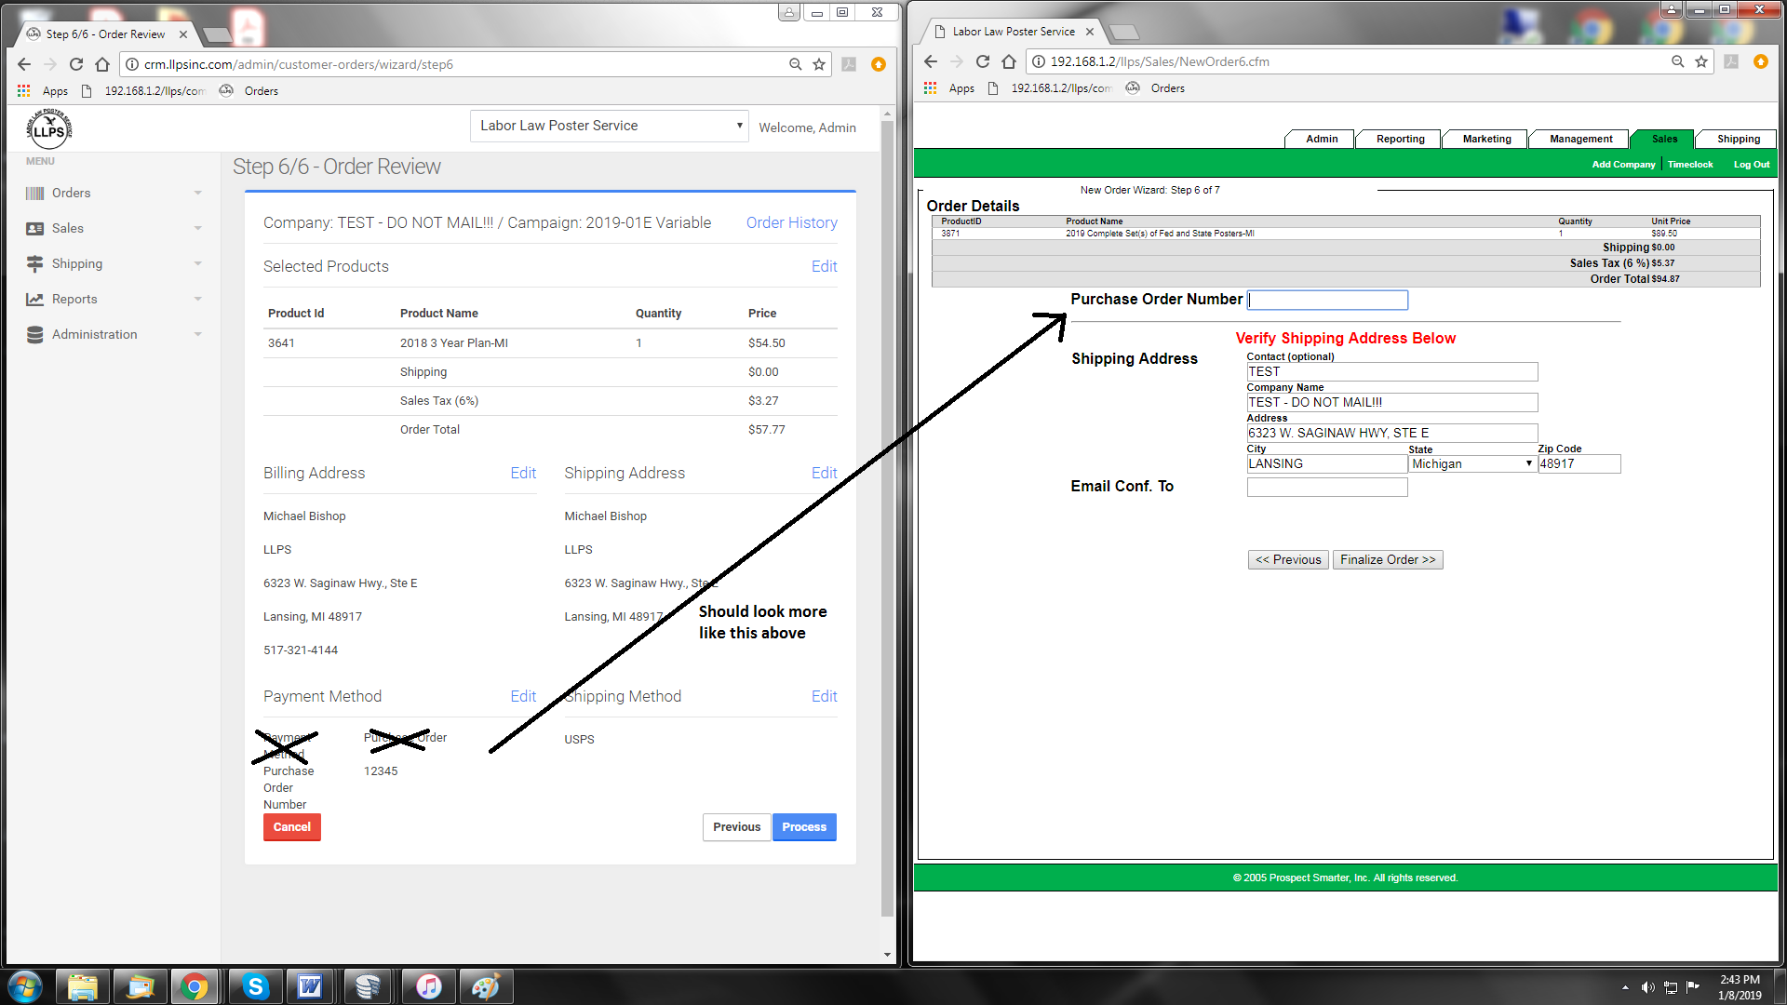Click the Purchase Order Number input field
The image size is (1787, 1005).
pos(1327,300)
